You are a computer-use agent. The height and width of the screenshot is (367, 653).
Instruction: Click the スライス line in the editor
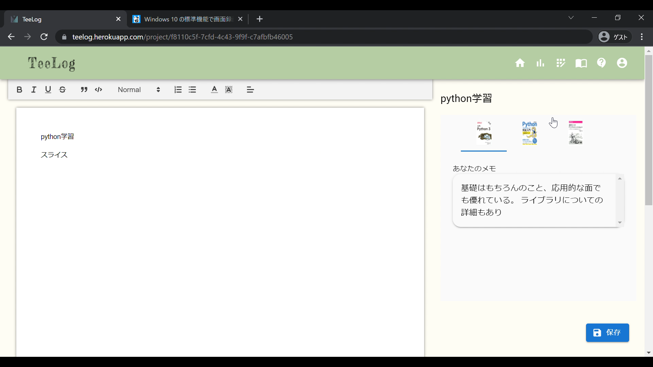point(54,155)
